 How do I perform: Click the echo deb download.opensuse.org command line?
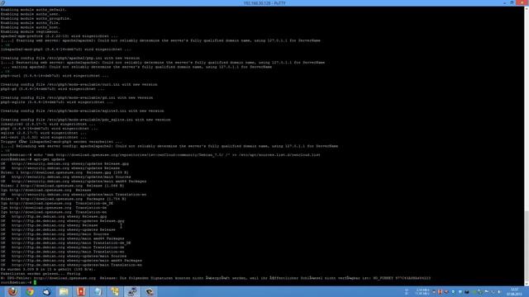pos(160,155)
